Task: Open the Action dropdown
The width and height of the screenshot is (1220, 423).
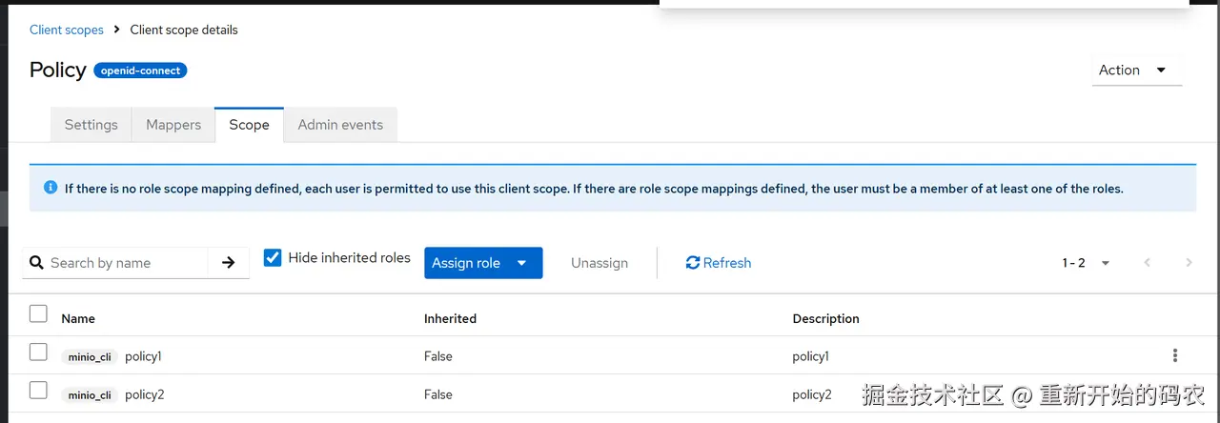Action: [x=1136, y=70]
